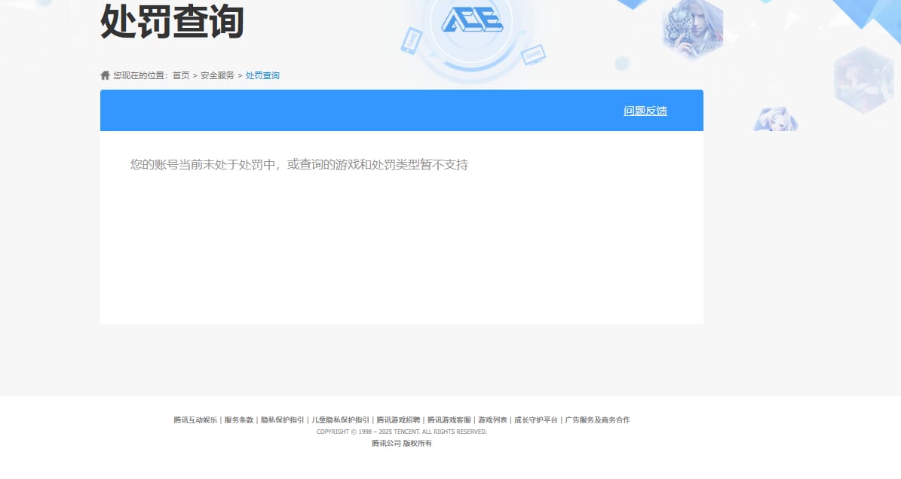Click the home icon in the breadcrumb
Screen dimensions: 901x479
coord(104,75)
